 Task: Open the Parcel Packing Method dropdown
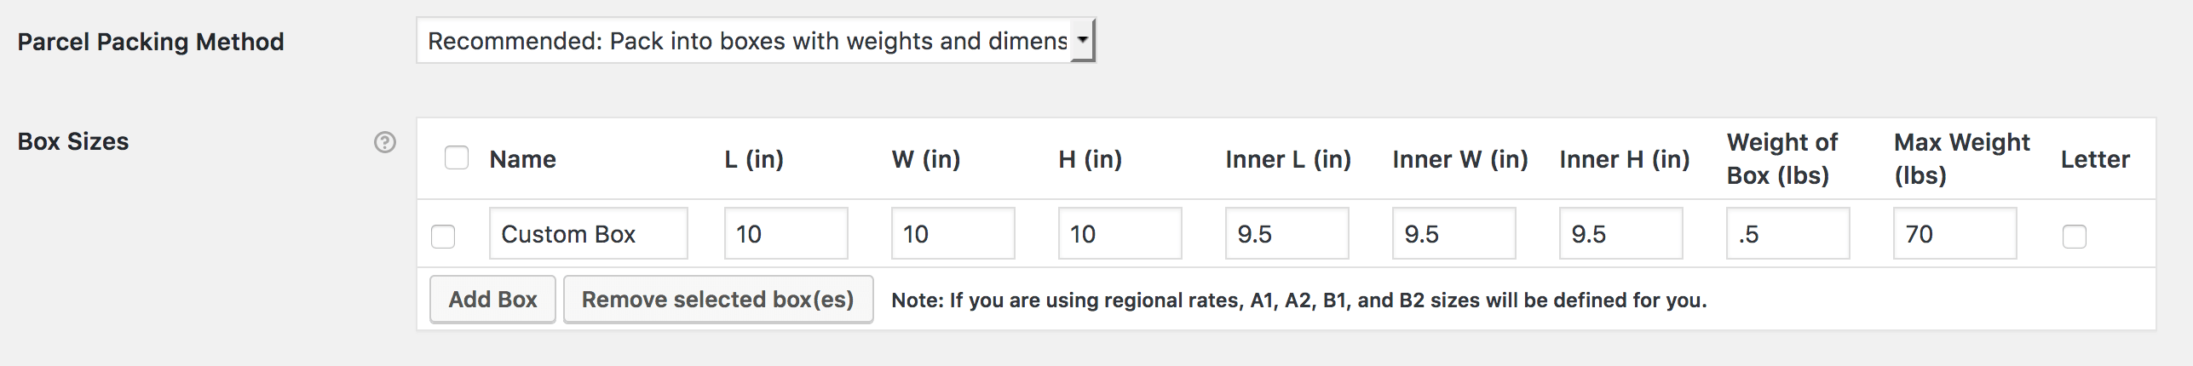click(x=746, y=41)
